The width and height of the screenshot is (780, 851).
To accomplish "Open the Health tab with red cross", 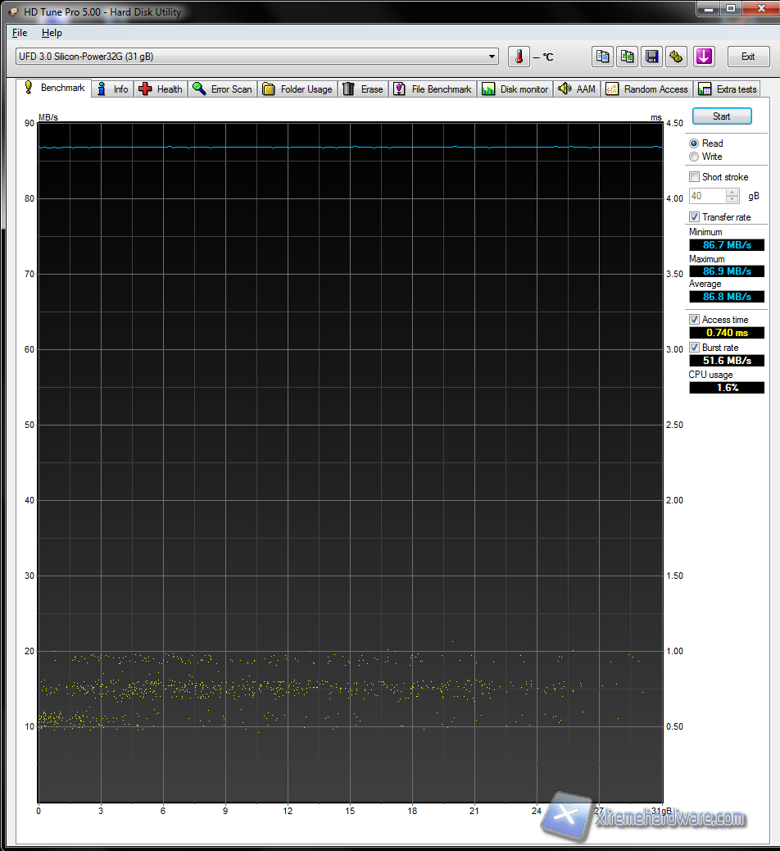I will [161, 89].
